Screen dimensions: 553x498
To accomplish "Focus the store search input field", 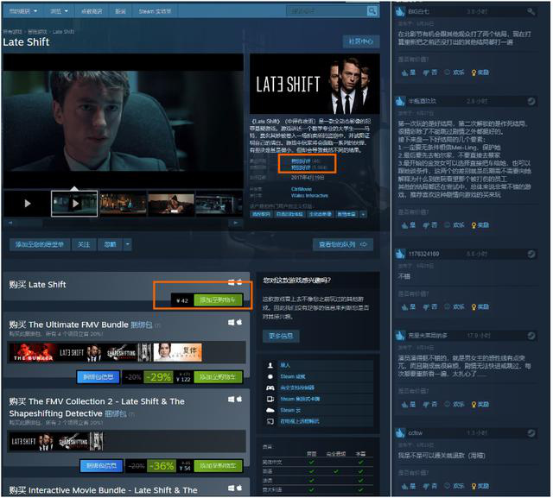I will pos(327,11).
